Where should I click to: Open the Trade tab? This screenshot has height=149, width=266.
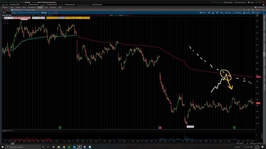(x=12, y=7)
